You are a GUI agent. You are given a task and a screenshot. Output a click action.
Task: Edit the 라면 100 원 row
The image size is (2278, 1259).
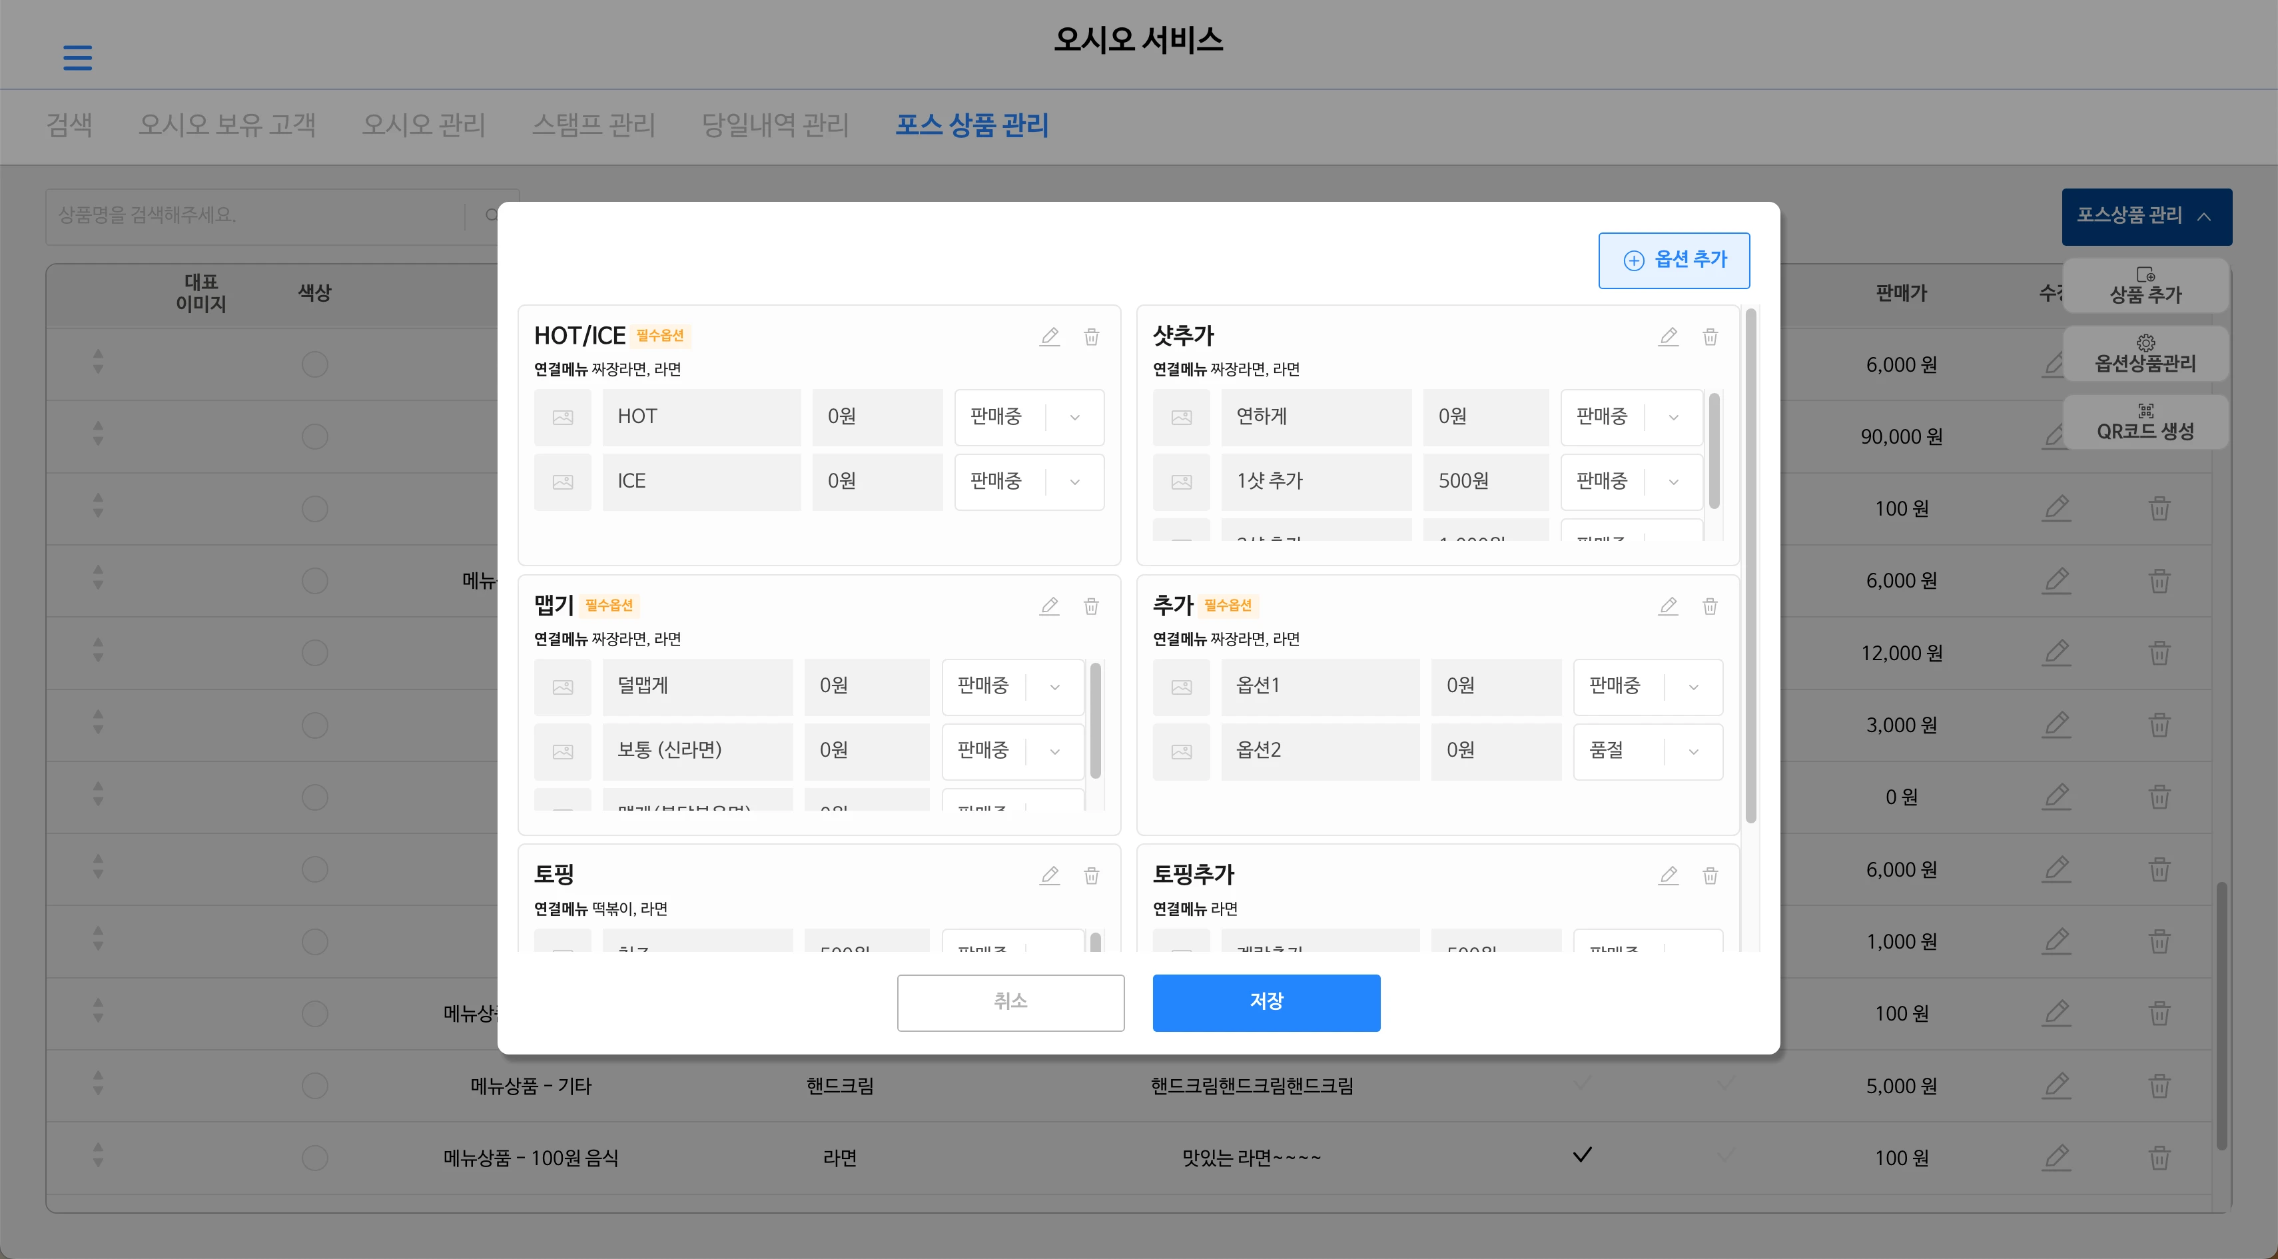pos(2057,1157)
